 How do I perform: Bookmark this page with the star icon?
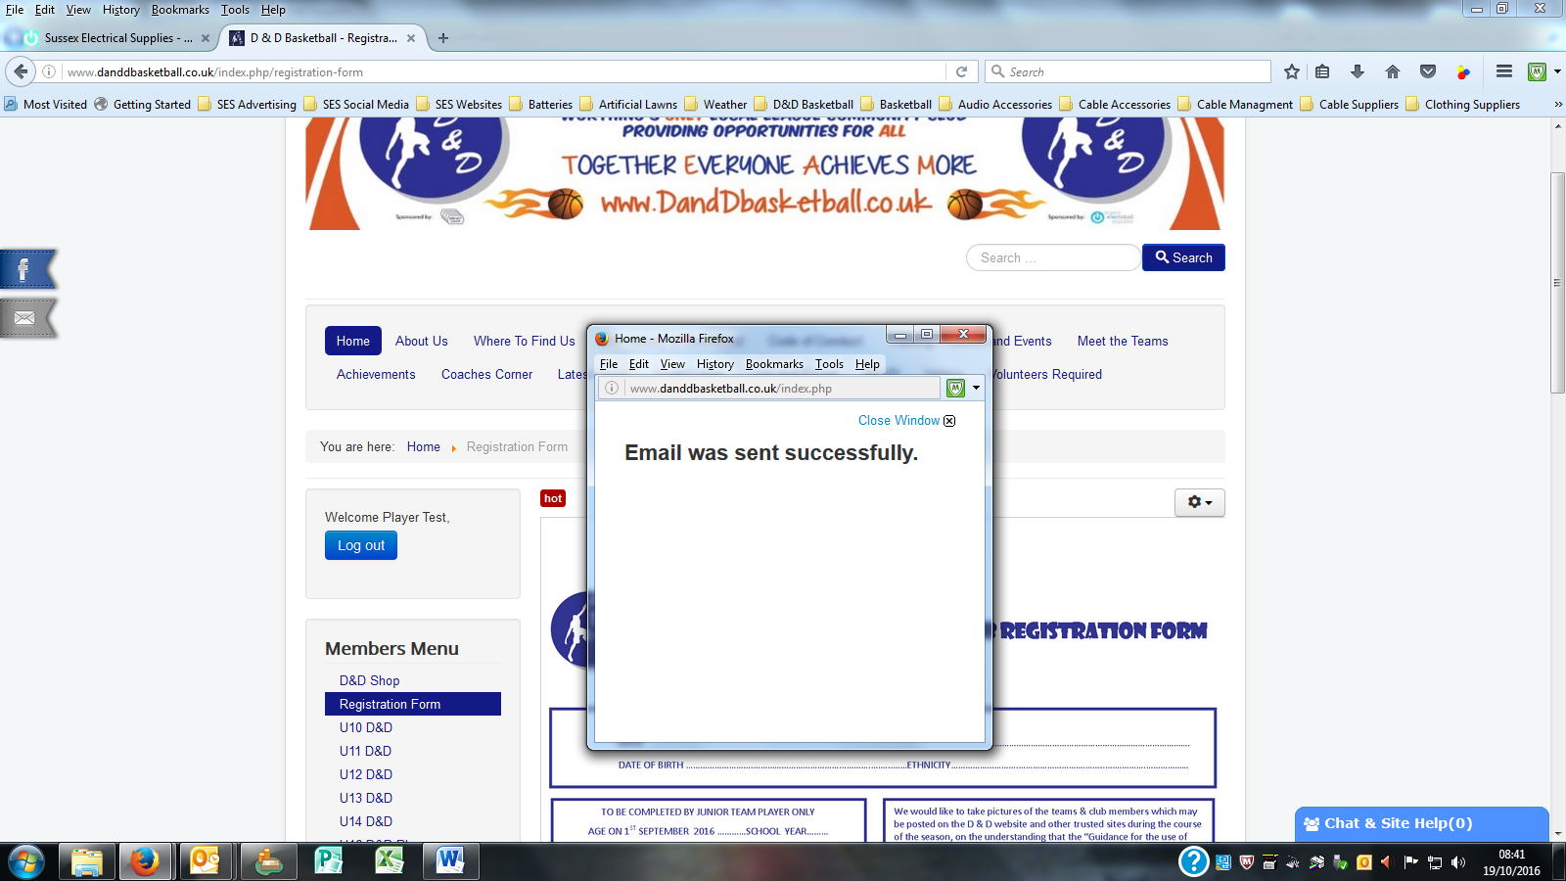click(1292, 71)
